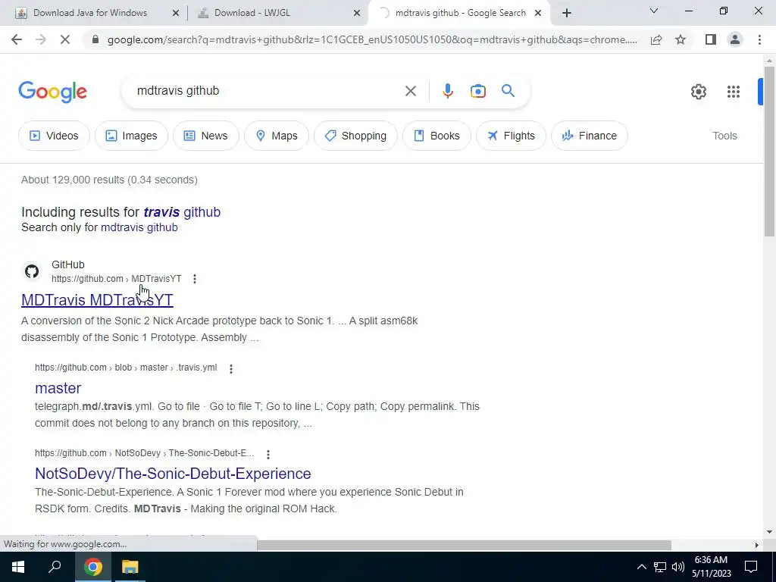Clear the search box with X
The height and width of the screenshot is (582, 776).
(x=410, y=91)
